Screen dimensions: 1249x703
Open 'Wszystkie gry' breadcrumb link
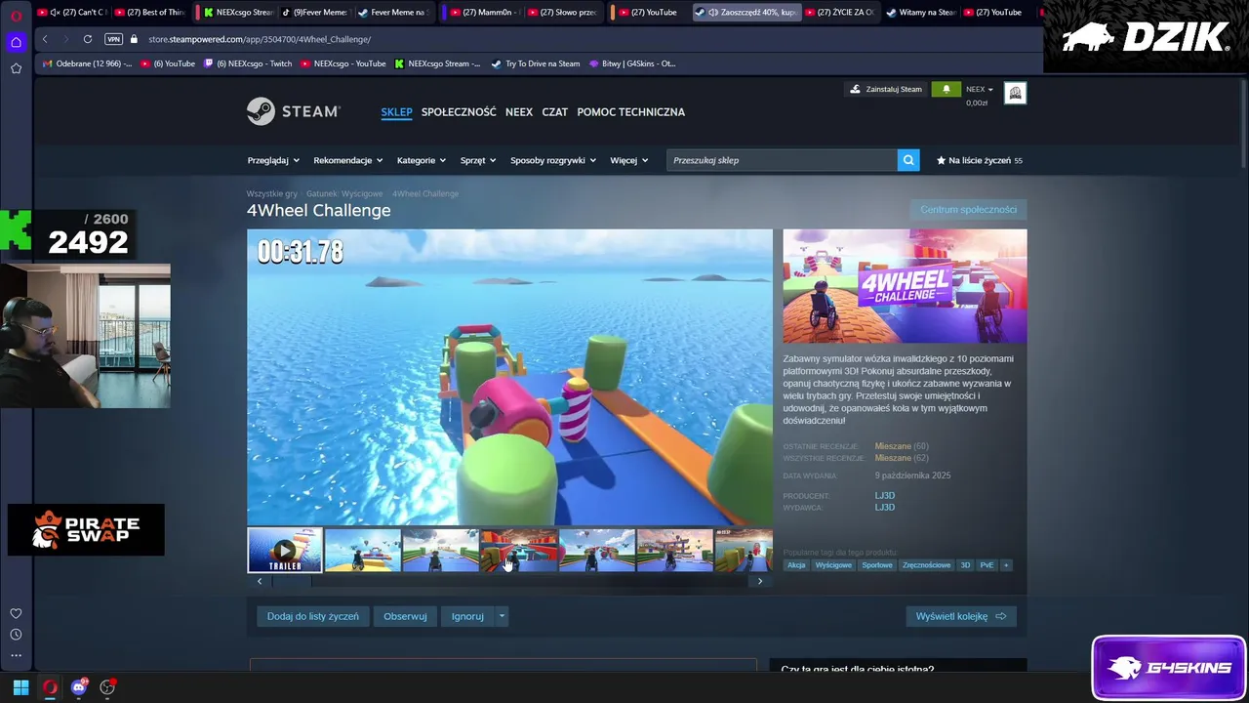tap(272, 194)
